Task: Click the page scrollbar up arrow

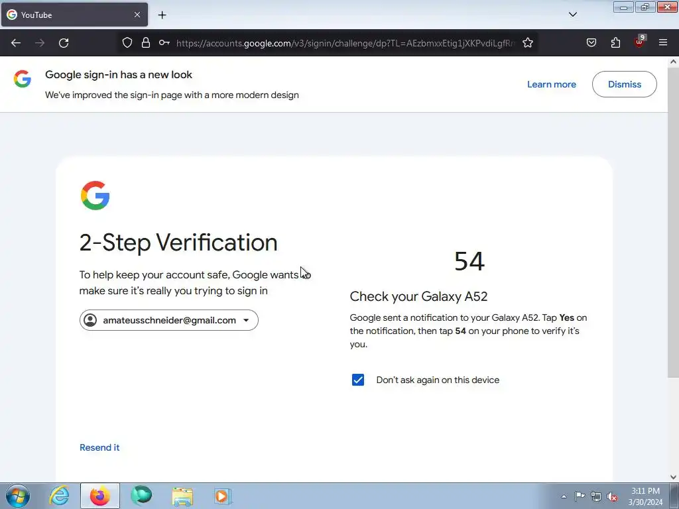Action: coord(673,62)
